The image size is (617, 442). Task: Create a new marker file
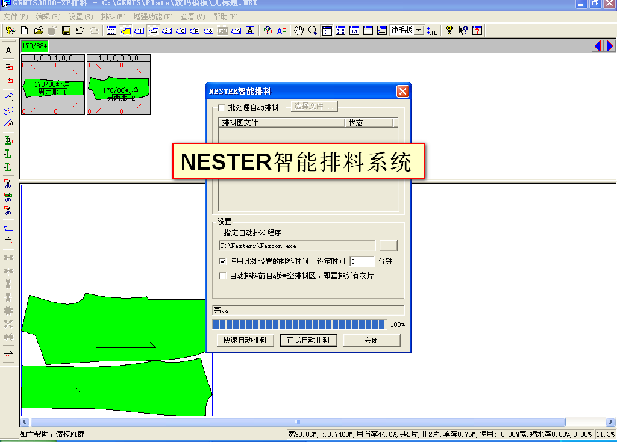click(x=24, y=30)
